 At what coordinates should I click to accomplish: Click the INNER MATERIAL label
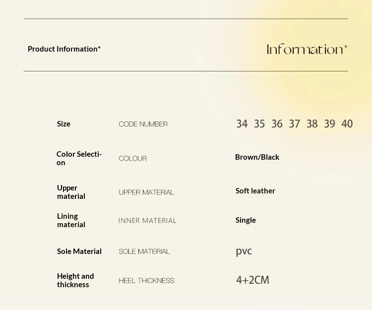147,221
